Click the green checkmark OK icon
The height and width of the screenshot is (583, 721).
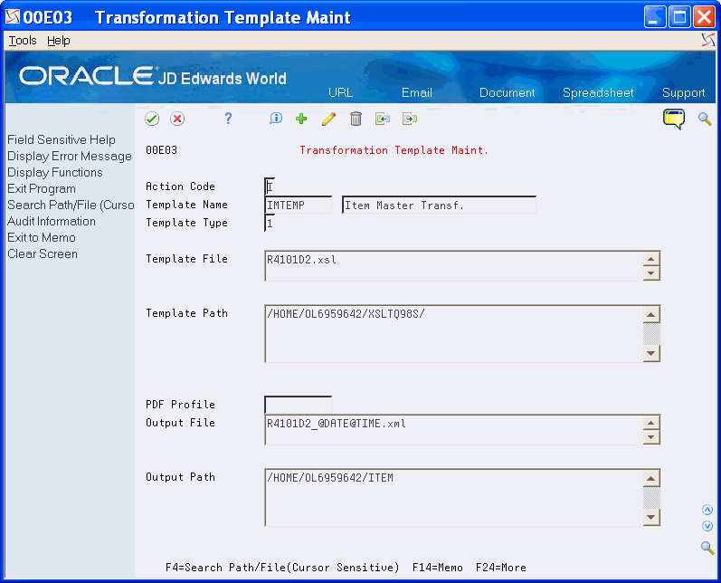[x=152, y=119]
